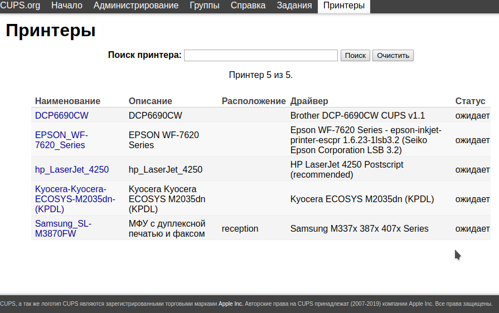Viewport: 499px width, 313px height.
Task: Select the МФУ с дуплексной печатью description
Action: pyautogui.click(x=167, y=228)
